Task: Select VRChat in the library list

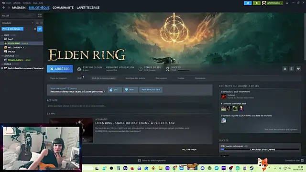Action: [22, 52]
